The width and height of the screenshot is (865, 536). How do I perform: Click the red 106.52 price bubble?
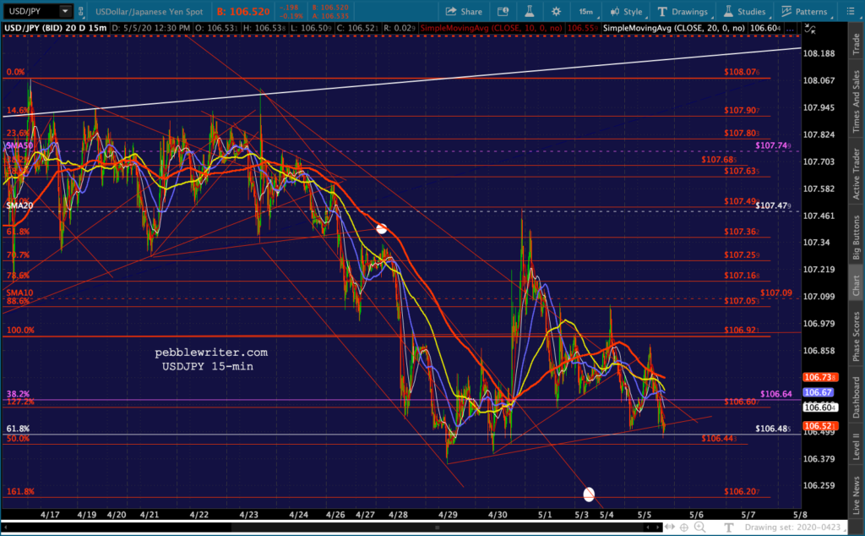(x=819, y=426)
